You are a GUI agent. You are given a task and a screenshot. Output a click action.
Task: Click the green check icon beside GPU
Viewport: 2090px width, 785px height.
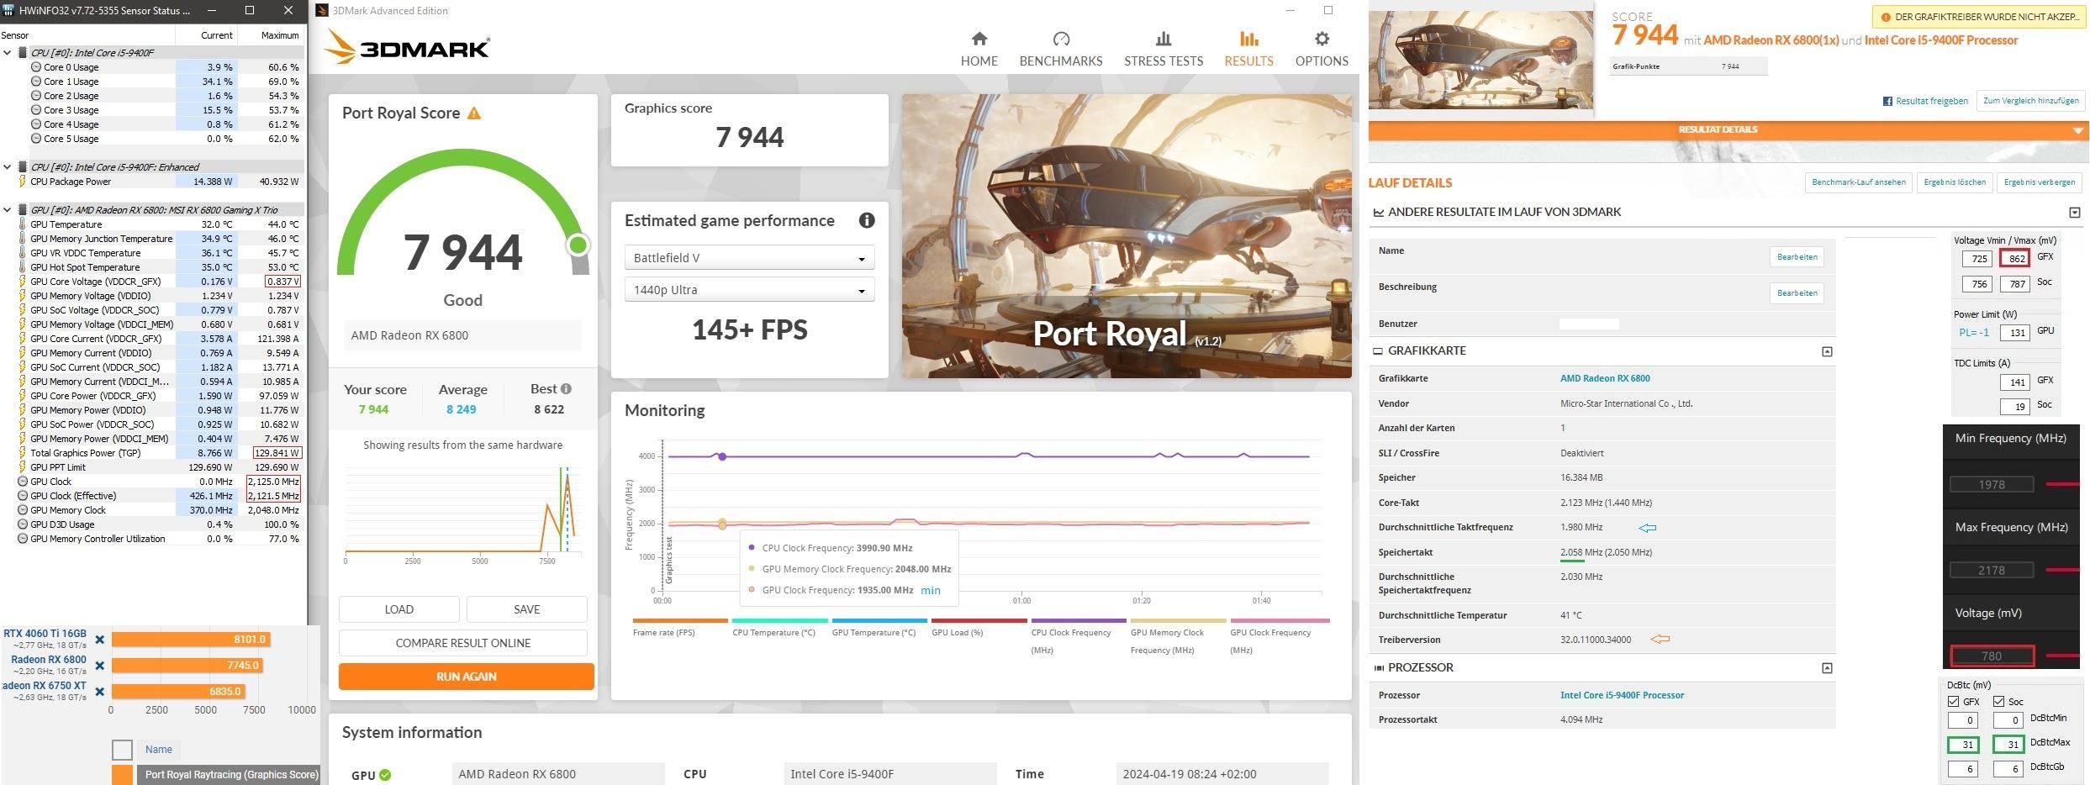[385, 775]
